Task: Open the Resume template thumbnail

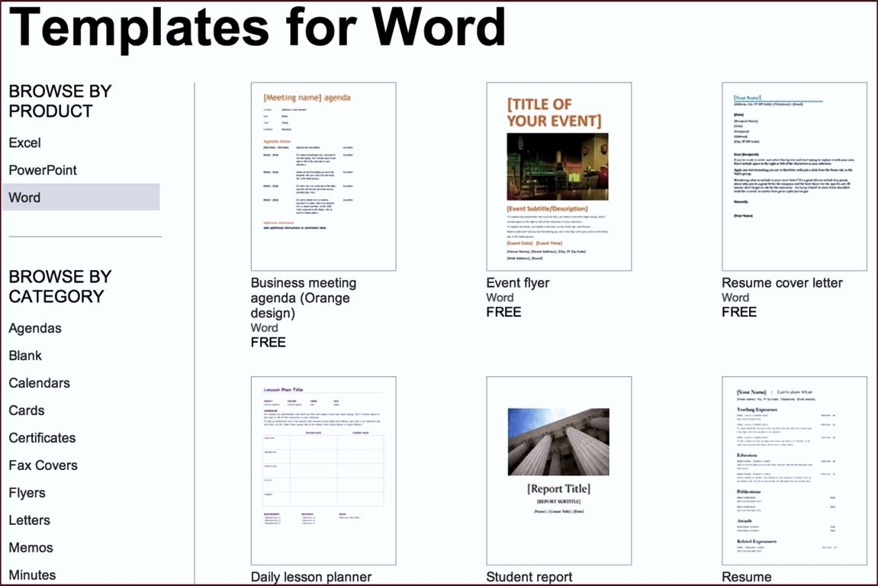Action: [795, 471]
